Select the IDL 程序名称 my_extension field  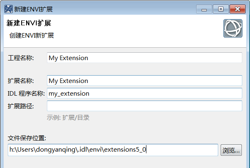coord(144,93)
